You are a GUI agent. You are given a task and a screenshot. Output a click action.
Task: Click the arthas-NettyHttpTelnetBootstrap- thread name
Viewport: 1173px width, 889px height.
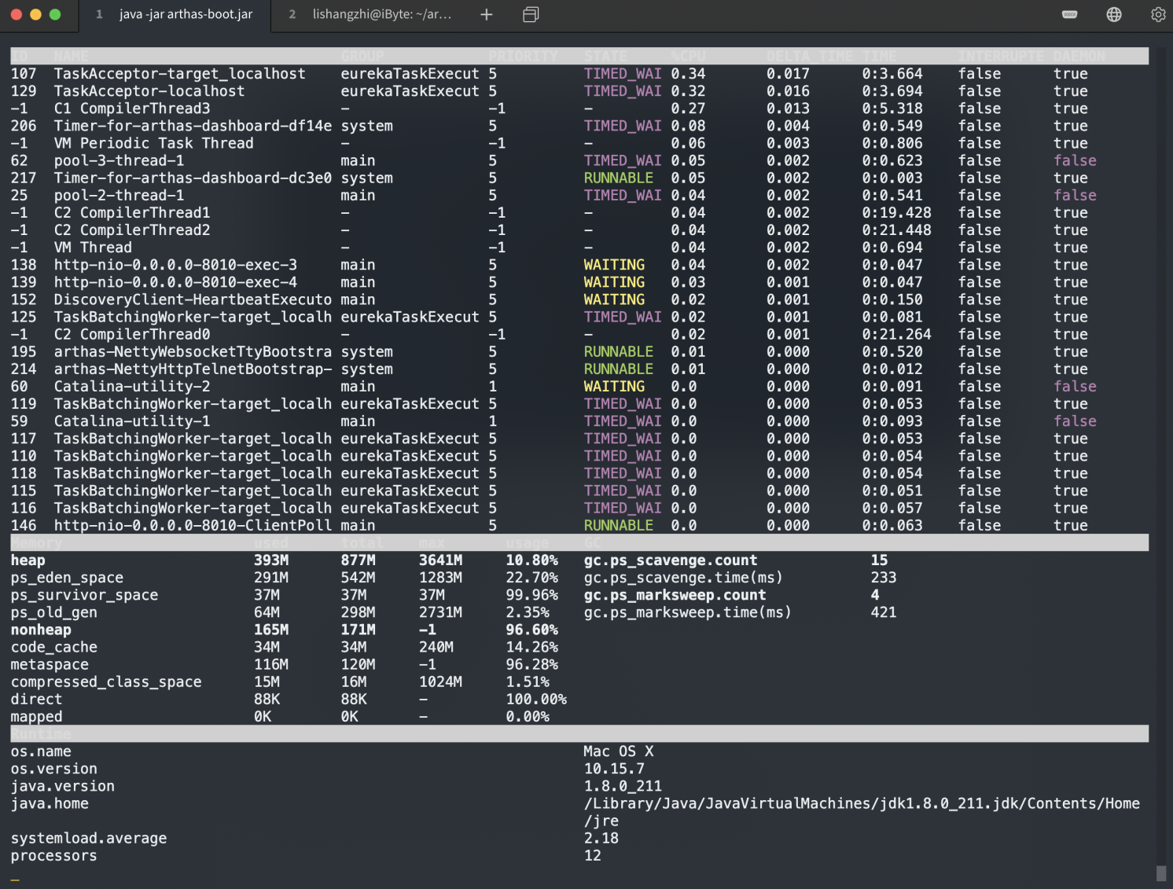(x=193, y=369)
